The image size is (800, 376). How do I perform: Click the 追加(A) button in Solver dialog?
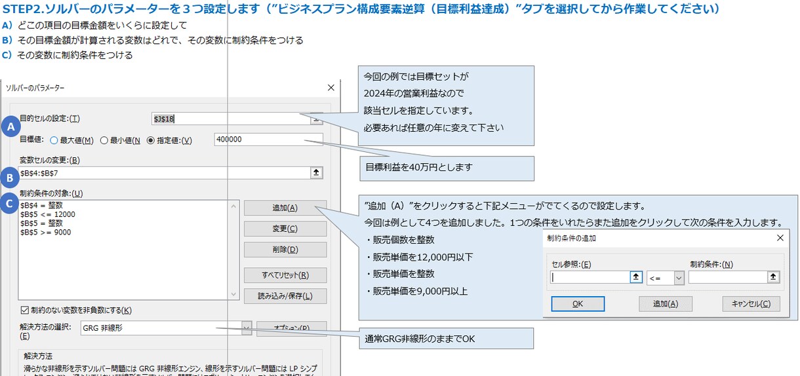(x=285, y=208)
